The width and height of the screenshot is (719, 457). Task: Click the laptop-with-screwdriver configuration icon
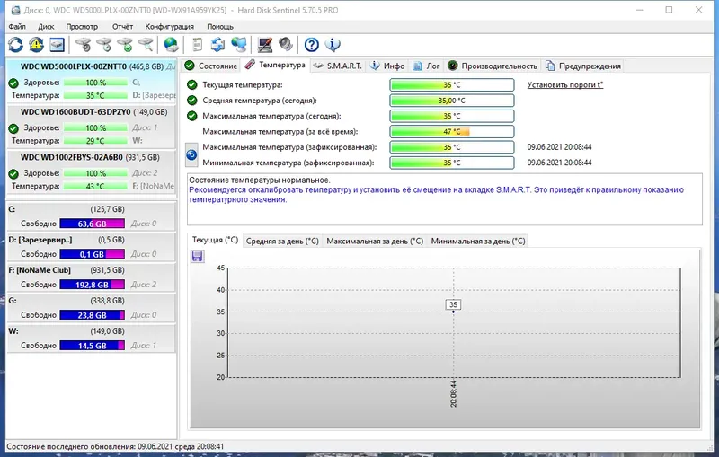click(265, 44)
